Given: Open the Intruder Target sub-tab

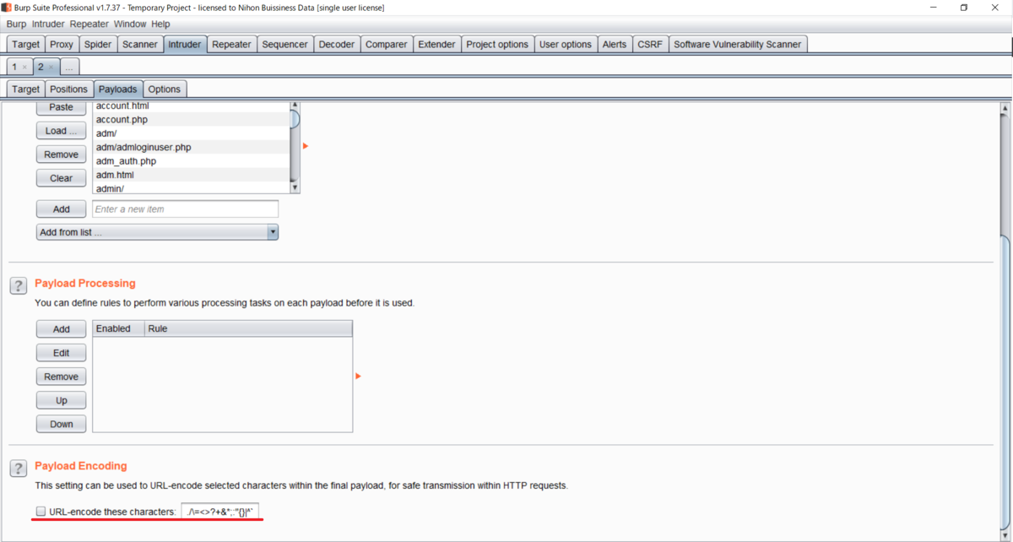Looking at the screenshot, I should pos(25,89).
